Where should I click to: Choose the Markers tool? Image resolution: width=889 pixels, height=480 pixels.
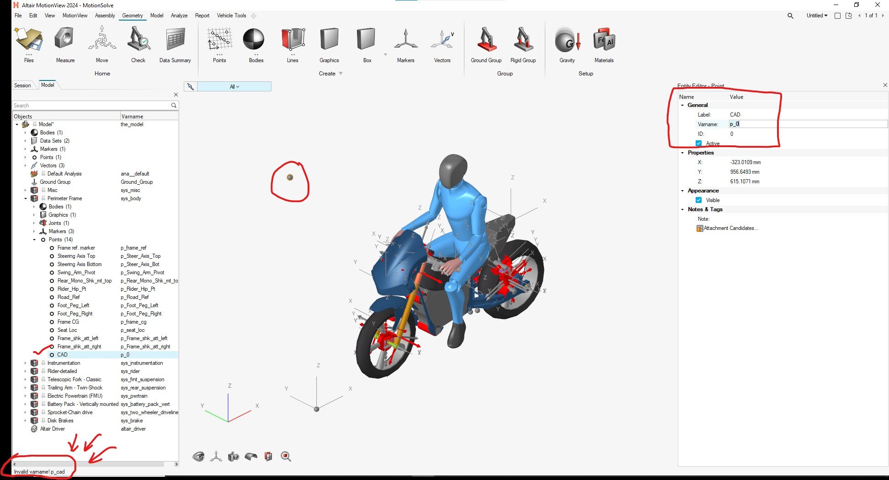click(x=405, y=44)
